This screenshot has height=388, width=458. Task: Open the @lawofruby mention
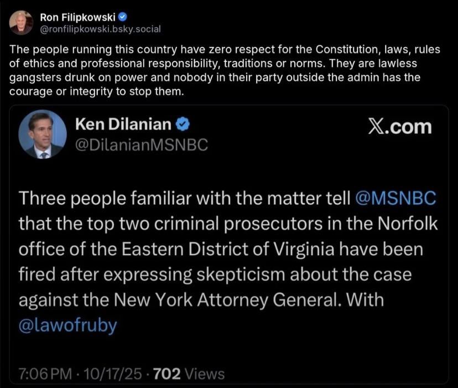click(x=67, y=325)
